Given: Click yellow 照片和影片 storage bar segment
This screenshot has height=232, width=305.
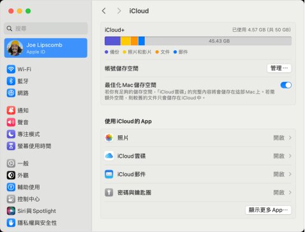Looking at the screenshot, I should (126, 41).
